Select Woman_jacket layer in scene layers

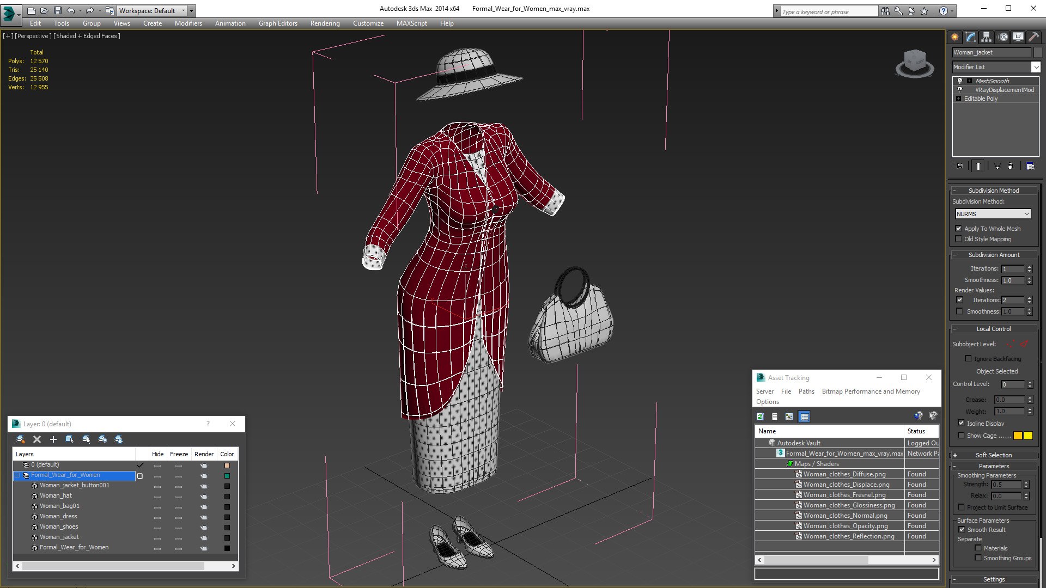[59, 536]
